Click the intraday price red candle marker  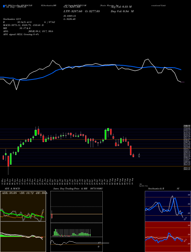click(x=52, y=215)
